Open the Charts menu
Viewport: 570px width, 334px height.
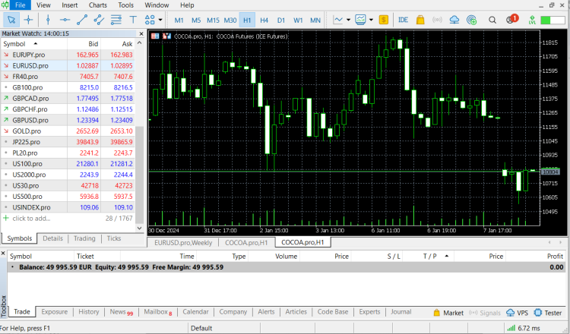tap(97, 5)
